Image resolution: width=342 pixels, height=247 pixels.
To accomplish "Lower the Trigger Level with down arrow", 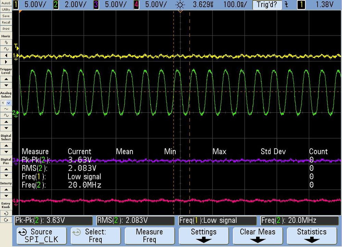I will (6, 85).
